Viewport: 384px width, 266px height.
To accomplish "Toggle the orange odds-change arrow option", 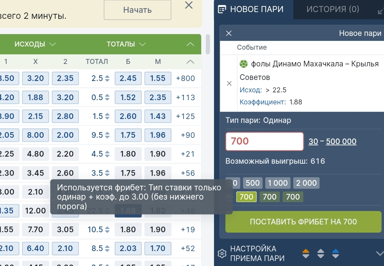I will click(x=306, y=253).
